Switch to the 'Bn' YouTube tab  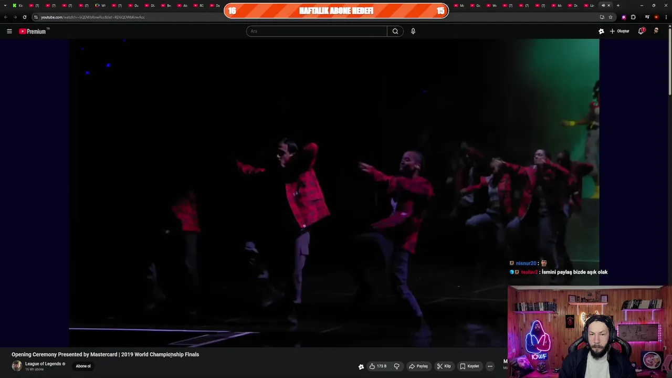point(166,5)
